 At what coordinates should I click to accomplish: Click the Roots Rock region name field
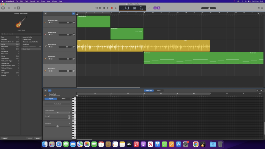point(57,104)
